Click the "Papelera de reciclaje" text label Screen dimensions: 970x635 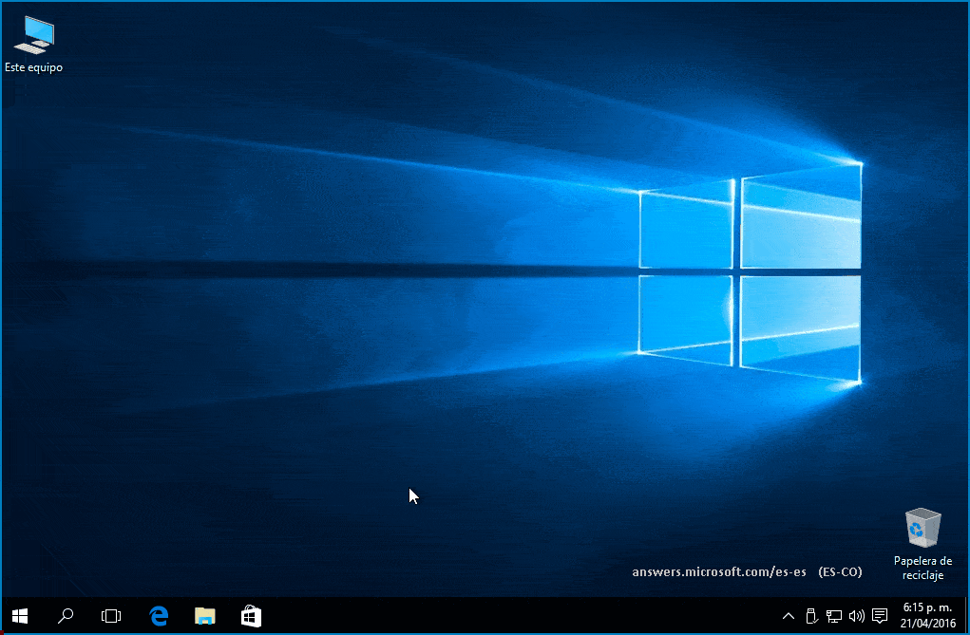coord(922,568)
